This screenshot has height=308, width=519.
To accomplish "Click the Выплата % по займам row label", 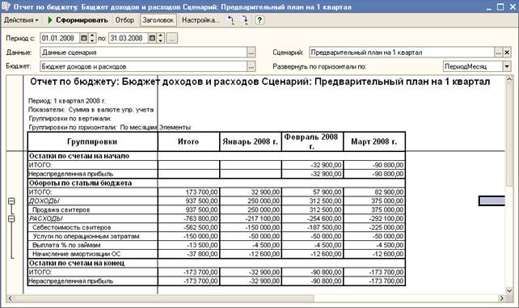I will pyautogui.click(x=66, y=246).
